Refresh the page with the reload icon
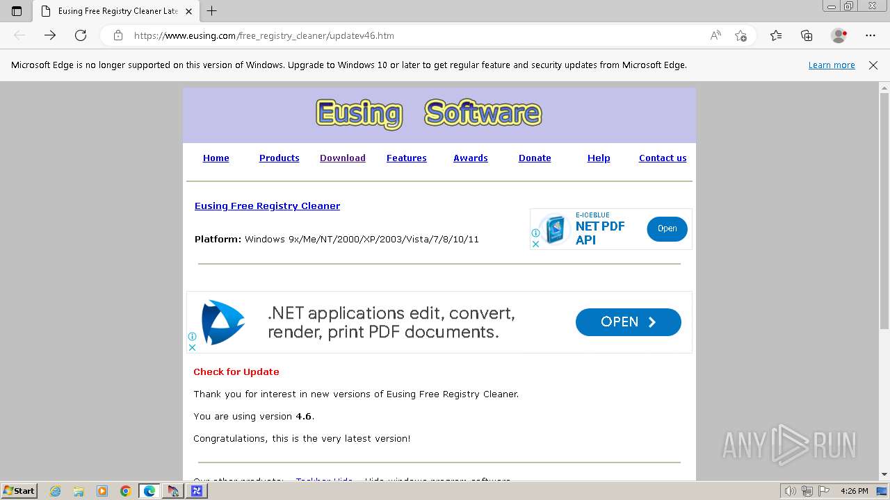The height and width of the screenshot is (500, 890). pos(81,35)
